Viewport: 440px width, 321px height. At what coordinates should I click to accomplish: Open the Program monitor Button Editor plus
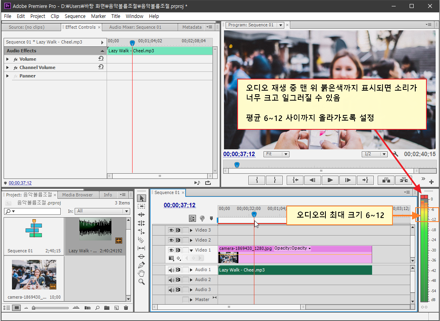click(431, 182)
